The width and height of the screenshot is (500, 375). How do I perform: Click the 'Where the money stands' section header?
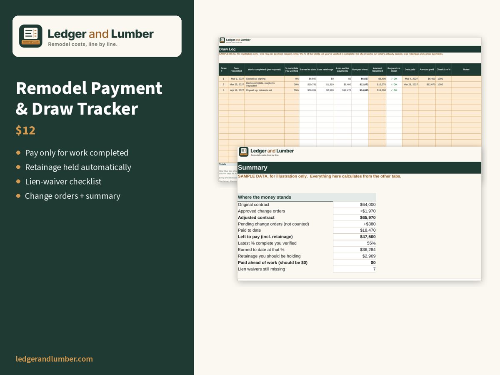coord(307,197)
